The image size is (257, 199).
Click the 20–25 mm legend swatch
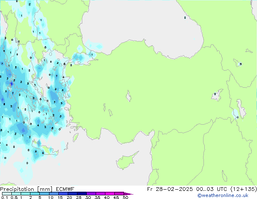coord(73,194)
